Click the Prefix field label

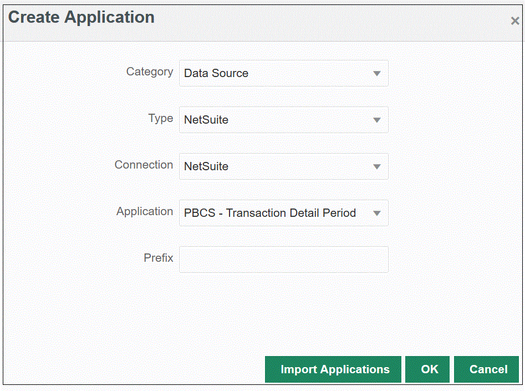(159, 258)
